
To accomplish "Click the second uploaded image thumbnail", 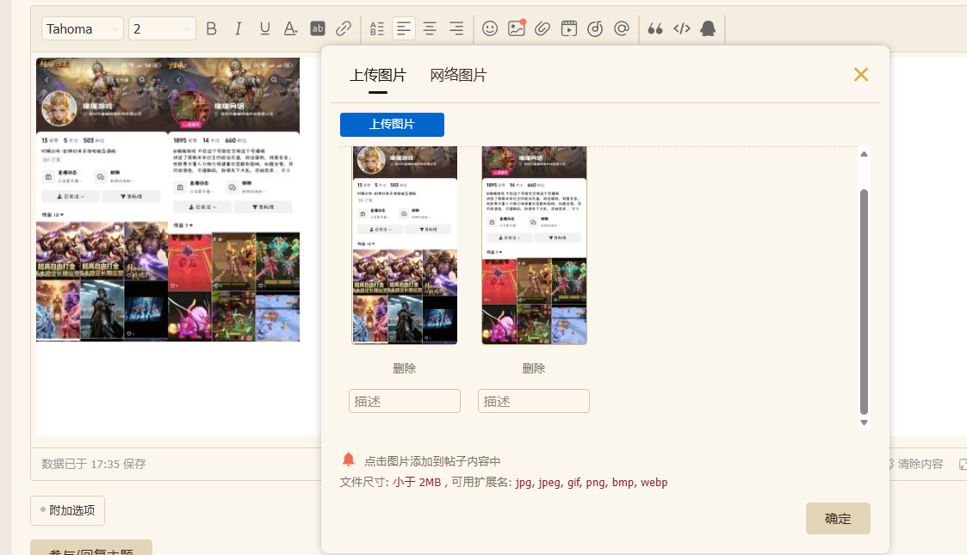I will pyautogui.click(x=534, y=245).
